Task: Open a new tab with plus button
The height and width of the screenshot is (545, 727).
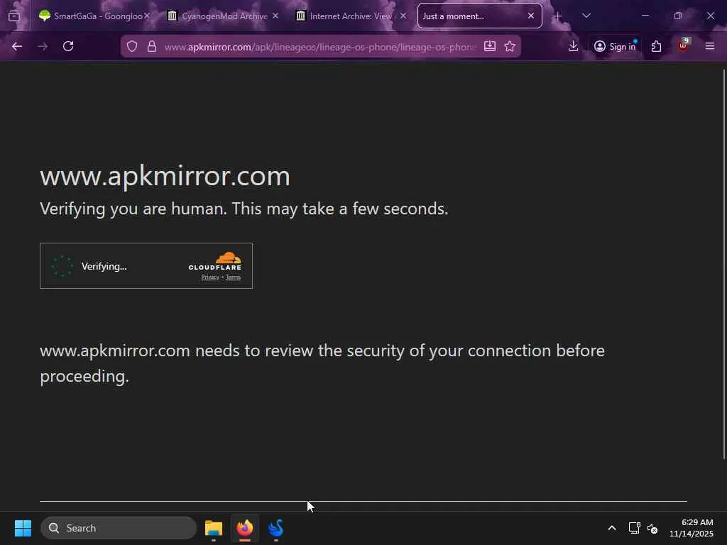Action: point(558,16)
